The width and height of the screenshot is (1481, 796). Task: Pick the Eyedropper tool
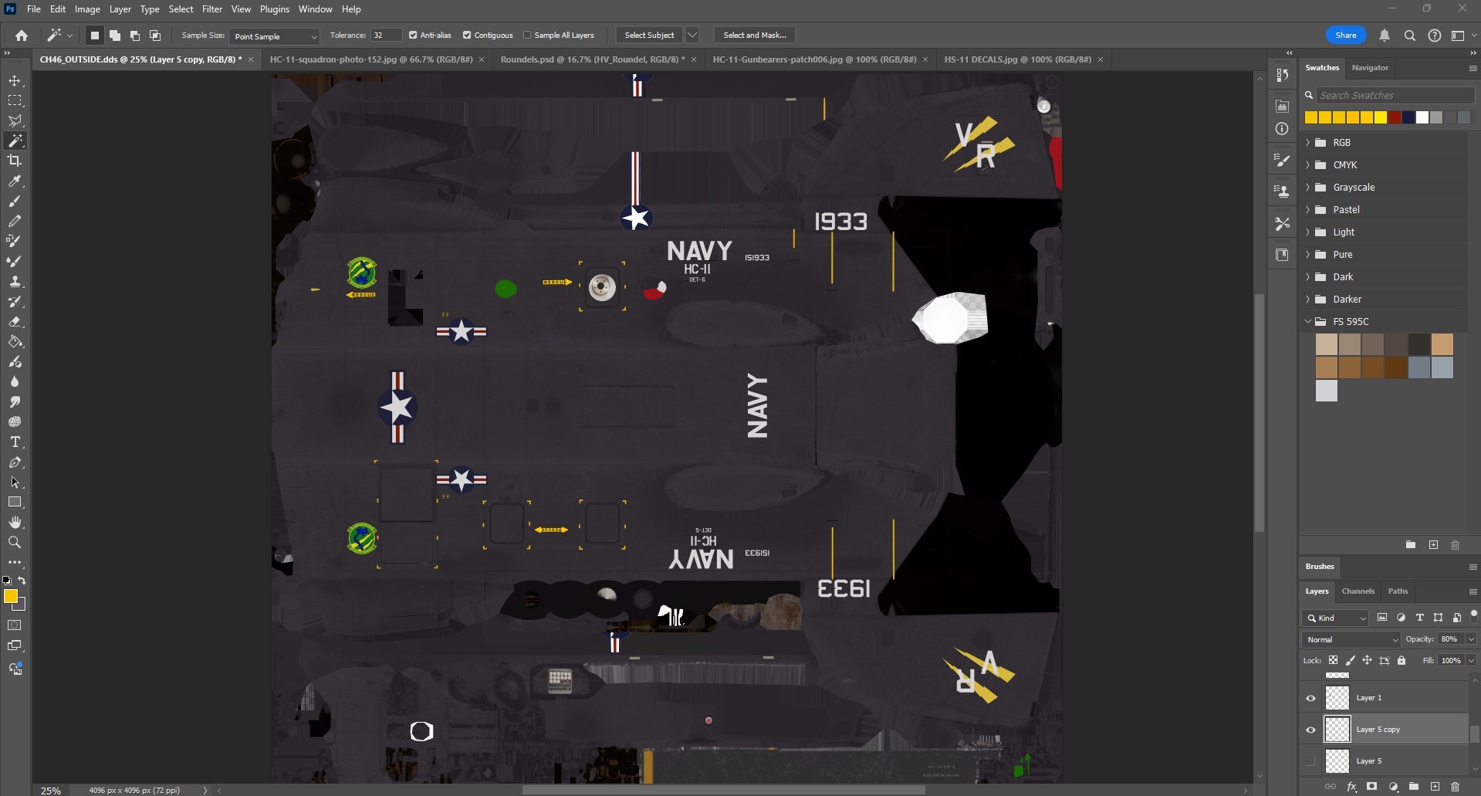(15, 181)
